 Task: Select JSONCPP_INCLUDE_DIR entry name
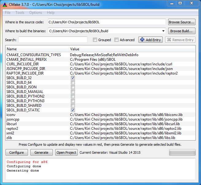tap(26, 69)
